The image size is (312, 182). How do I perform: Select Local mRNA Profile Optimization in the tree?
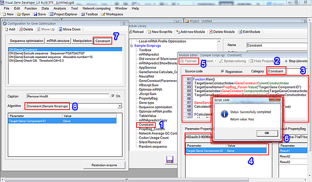coord(162,41)
